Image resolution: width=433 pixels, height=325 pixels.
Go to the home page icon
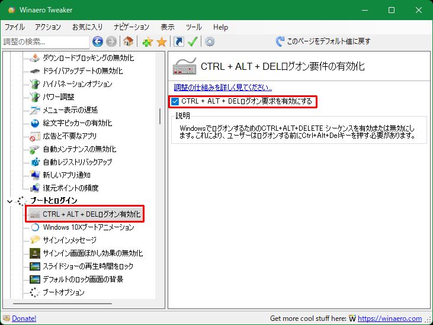tap(128, 41)
